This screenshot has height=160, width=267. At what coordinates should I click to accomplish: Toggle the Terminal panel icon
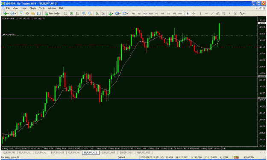click(39, 13)
